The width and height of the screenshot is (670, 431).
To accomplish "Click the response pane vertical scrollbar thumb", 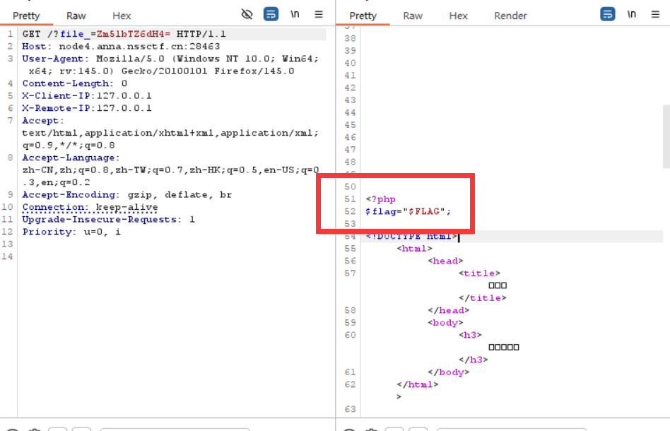I will pyautogui.click(x=666, y=136).
